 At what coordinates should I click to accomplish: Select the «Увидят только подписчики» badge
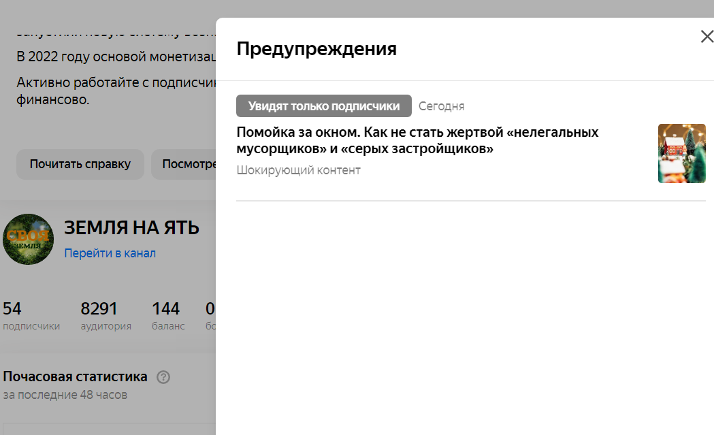[323, 106]
